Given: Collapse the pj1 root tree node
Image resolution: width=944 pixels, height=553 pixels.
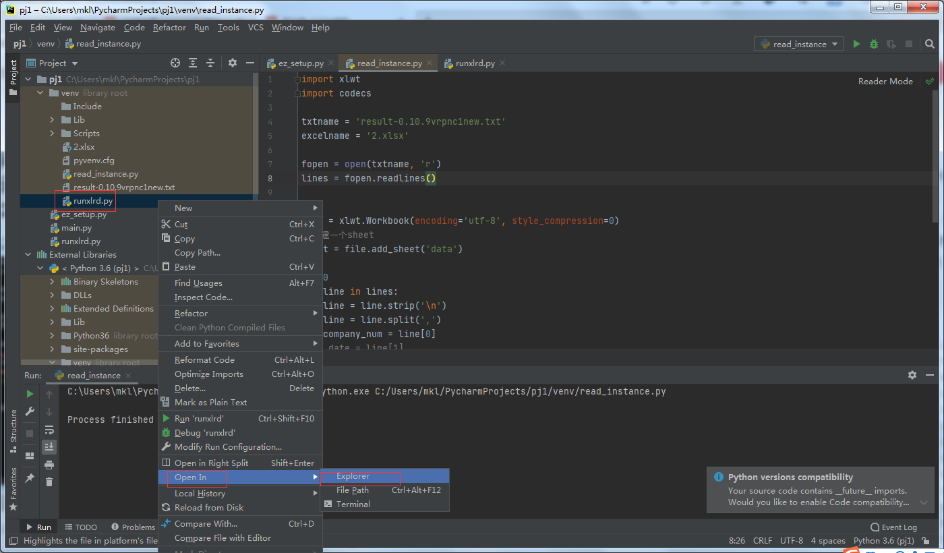Looking at the screenshot, I should pyautogui.click(x=28, y=79).
